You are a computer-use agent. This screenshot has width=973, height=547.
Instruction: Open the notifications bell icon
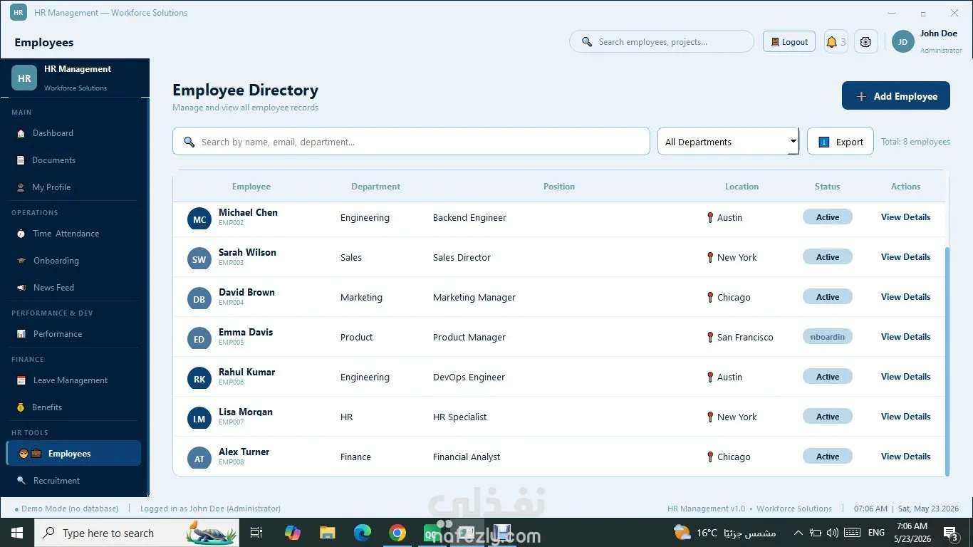point(831,42)
